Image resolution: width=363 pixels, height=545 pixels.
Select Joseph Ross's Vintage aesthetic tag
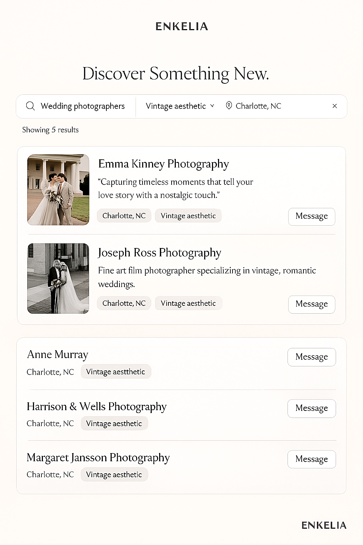pyautogui.click(x=189, y=303)
